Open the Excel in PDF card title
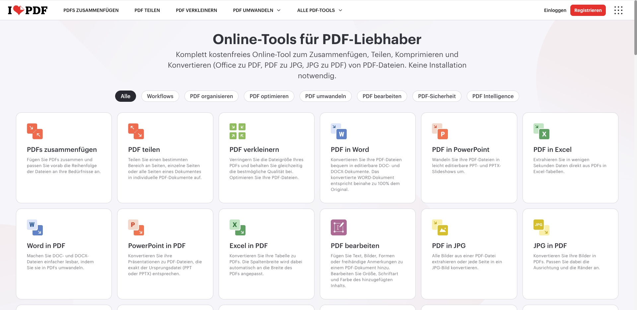Viewport: 637px width, 310px height. coord(248,246)
